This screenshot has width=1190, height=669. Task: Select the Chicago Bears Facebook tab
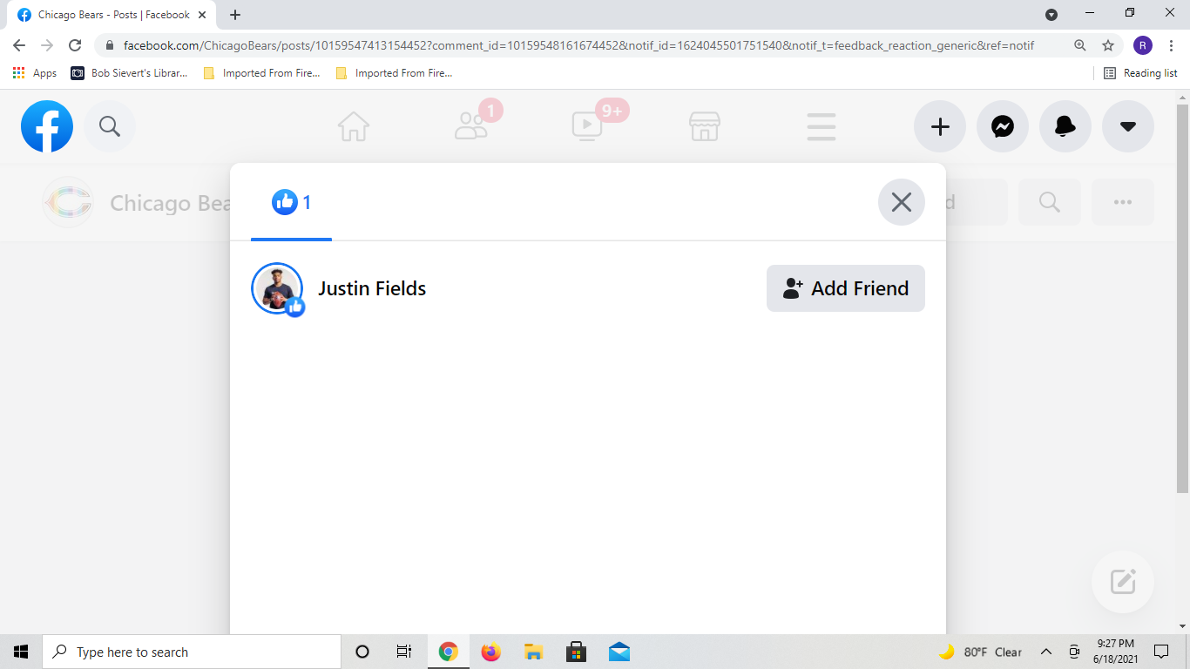click(113, 15)
